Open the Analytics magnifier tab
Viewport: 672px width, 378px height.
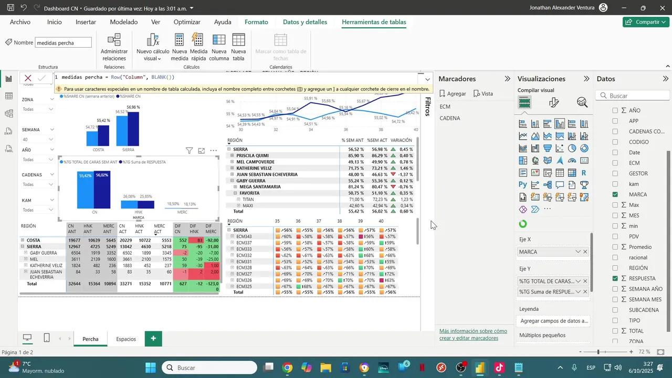(582, 103)
